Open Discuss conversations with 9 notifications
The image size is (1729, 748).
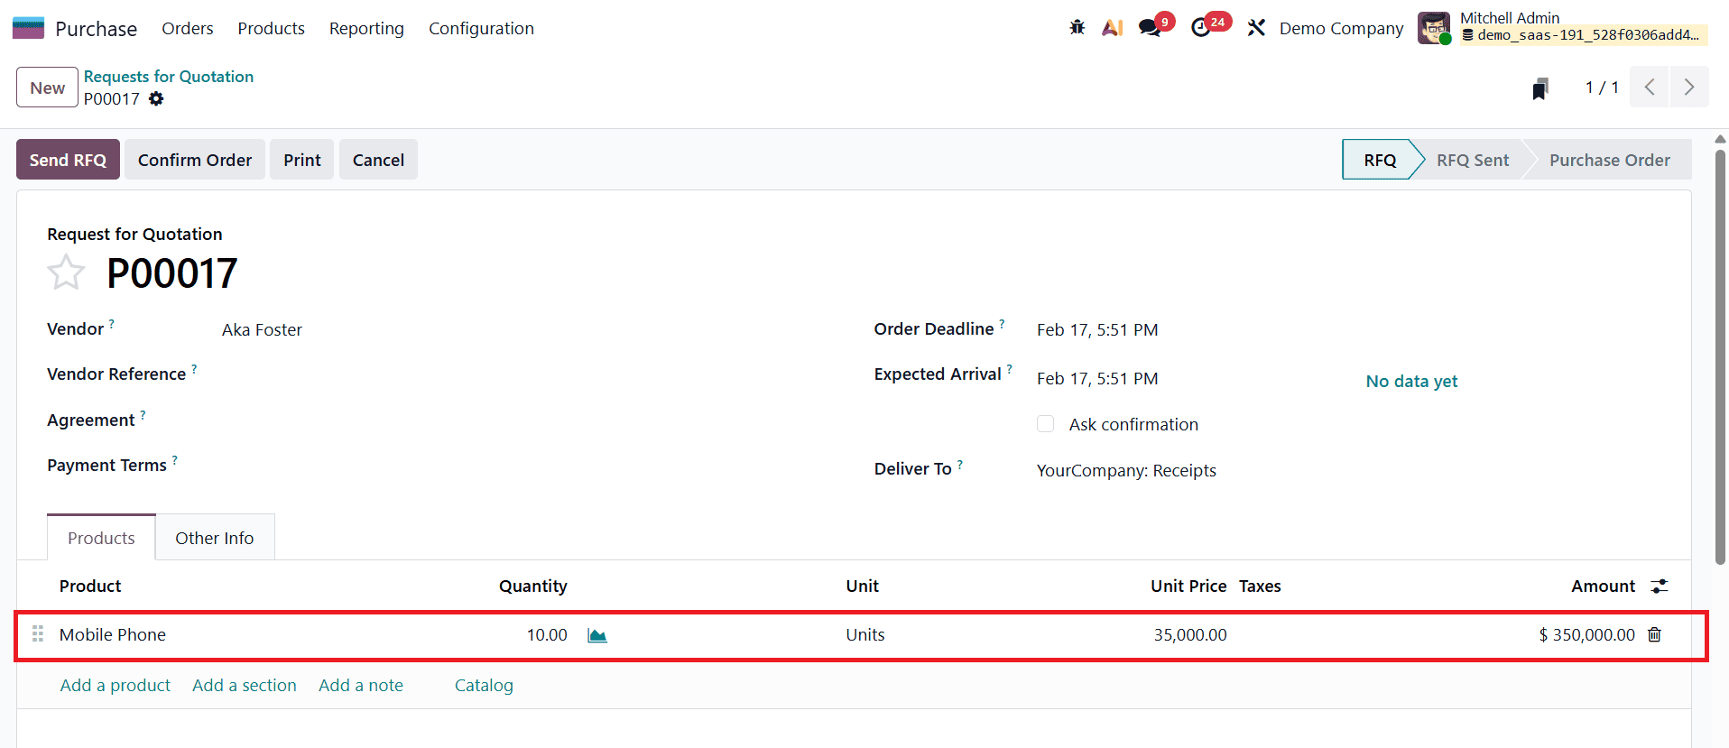pos(1148,28)
